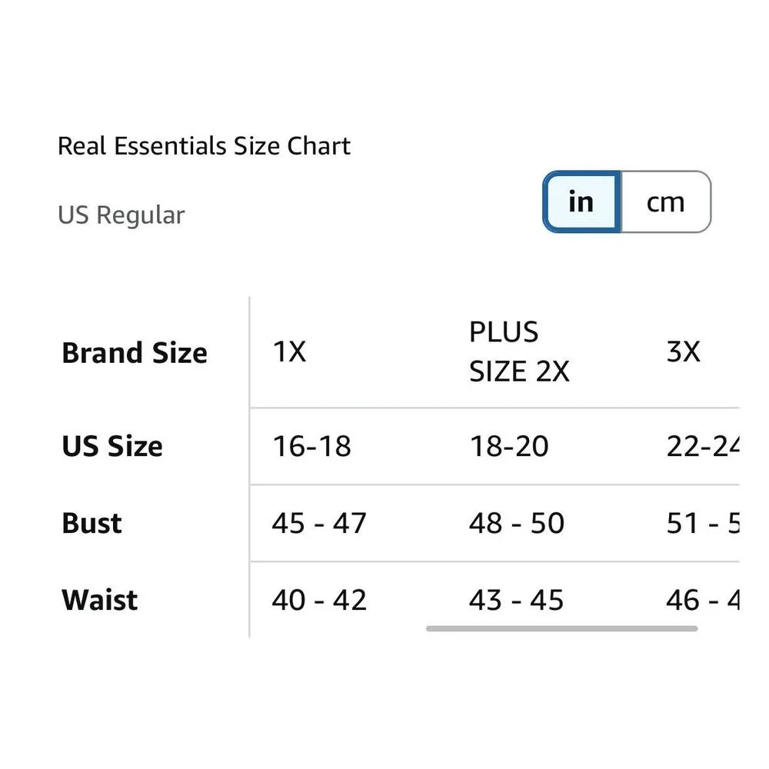The image size is (769, 769).
Task: Click the Waist row label
Action: (98, 600)
